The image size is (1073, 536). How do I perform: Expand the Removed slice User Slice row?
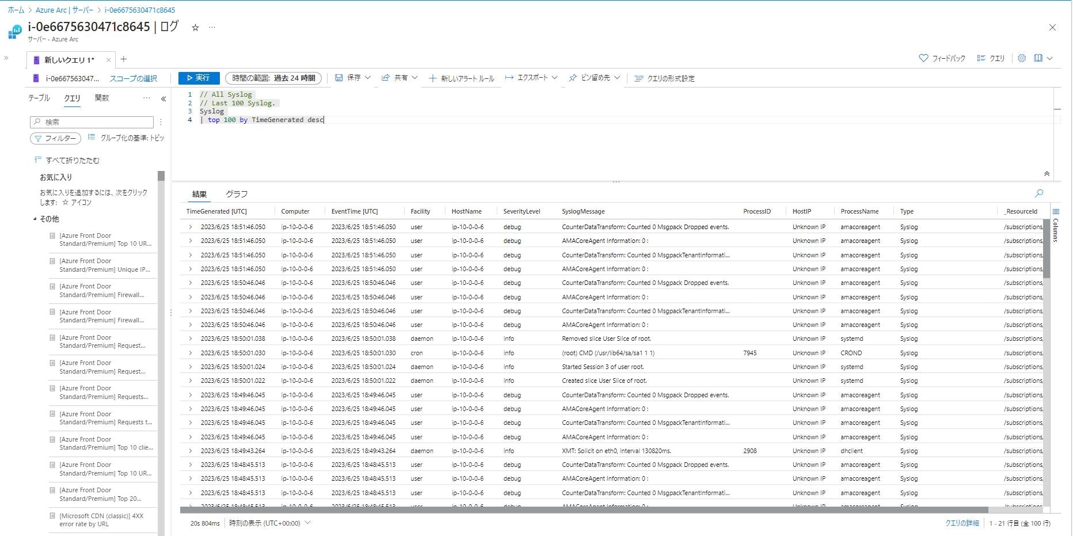click(190, 339)
